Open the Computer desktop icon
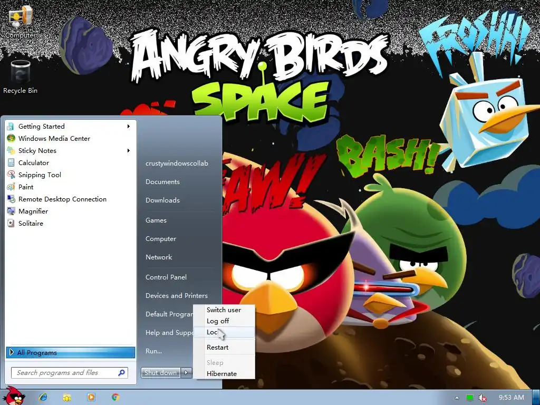The height and width of the screenshot is (405, 540). click(x=21, y=22)
